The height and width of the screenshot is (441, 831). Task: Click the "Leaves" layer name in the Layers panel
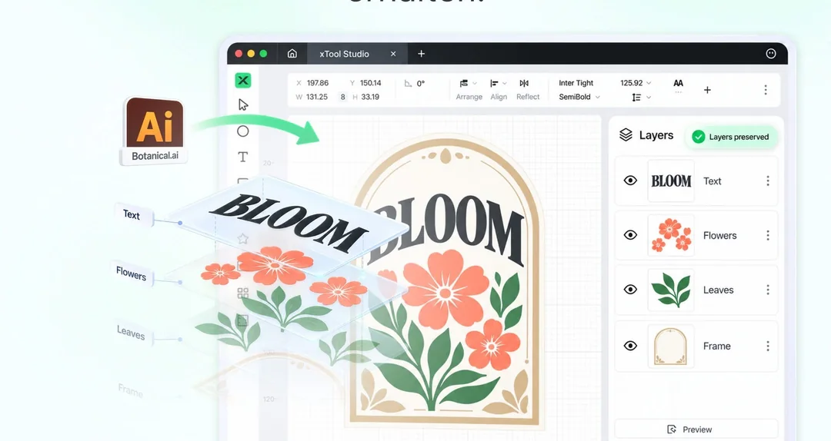[x=718, y=290]
